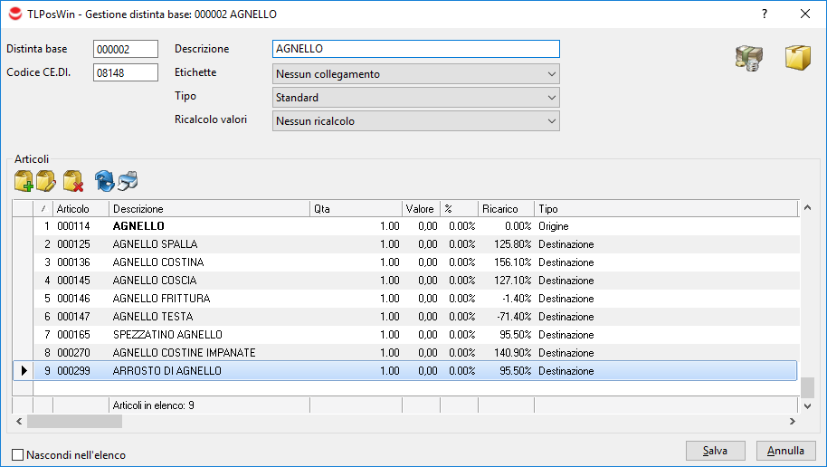Click the add article icon

(24, 180)
